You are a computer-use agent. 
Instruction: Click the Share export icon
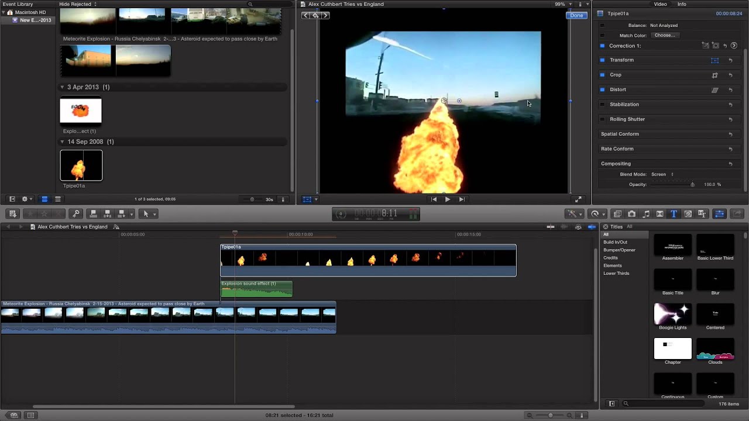[737, 214]
